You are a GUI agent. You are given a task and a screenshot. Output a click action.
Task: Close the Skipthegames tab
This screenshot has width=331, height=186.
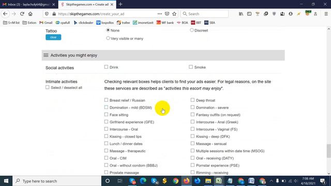click(x=112, y=4)
